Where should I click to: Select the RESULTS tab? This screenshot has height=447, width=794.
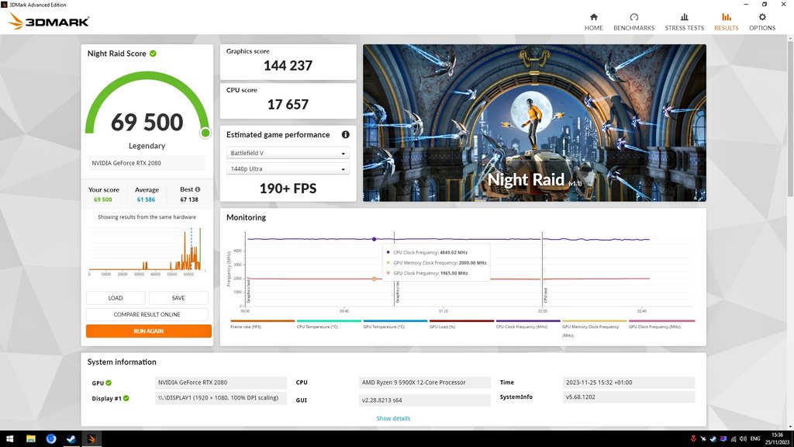(726, 22)
